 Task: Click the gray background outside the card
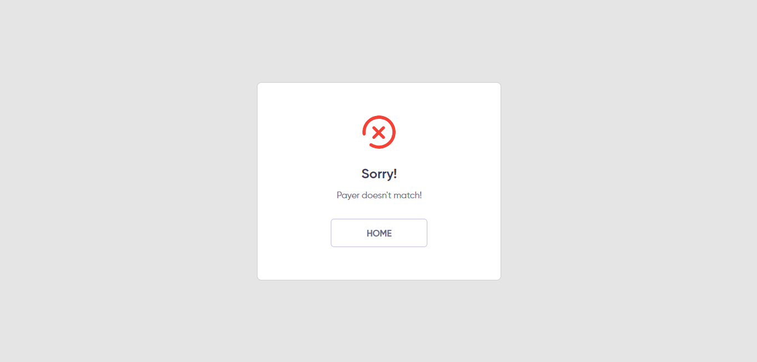coord(111,181)
